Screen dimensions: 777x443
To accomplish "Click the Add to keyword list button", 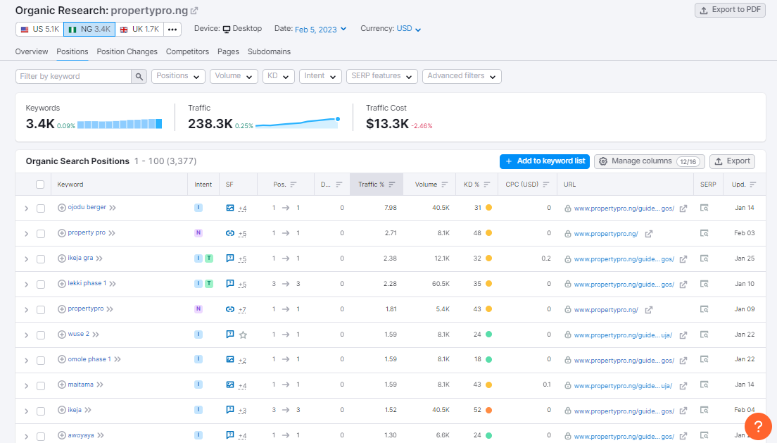I will [x=545, y=161].
